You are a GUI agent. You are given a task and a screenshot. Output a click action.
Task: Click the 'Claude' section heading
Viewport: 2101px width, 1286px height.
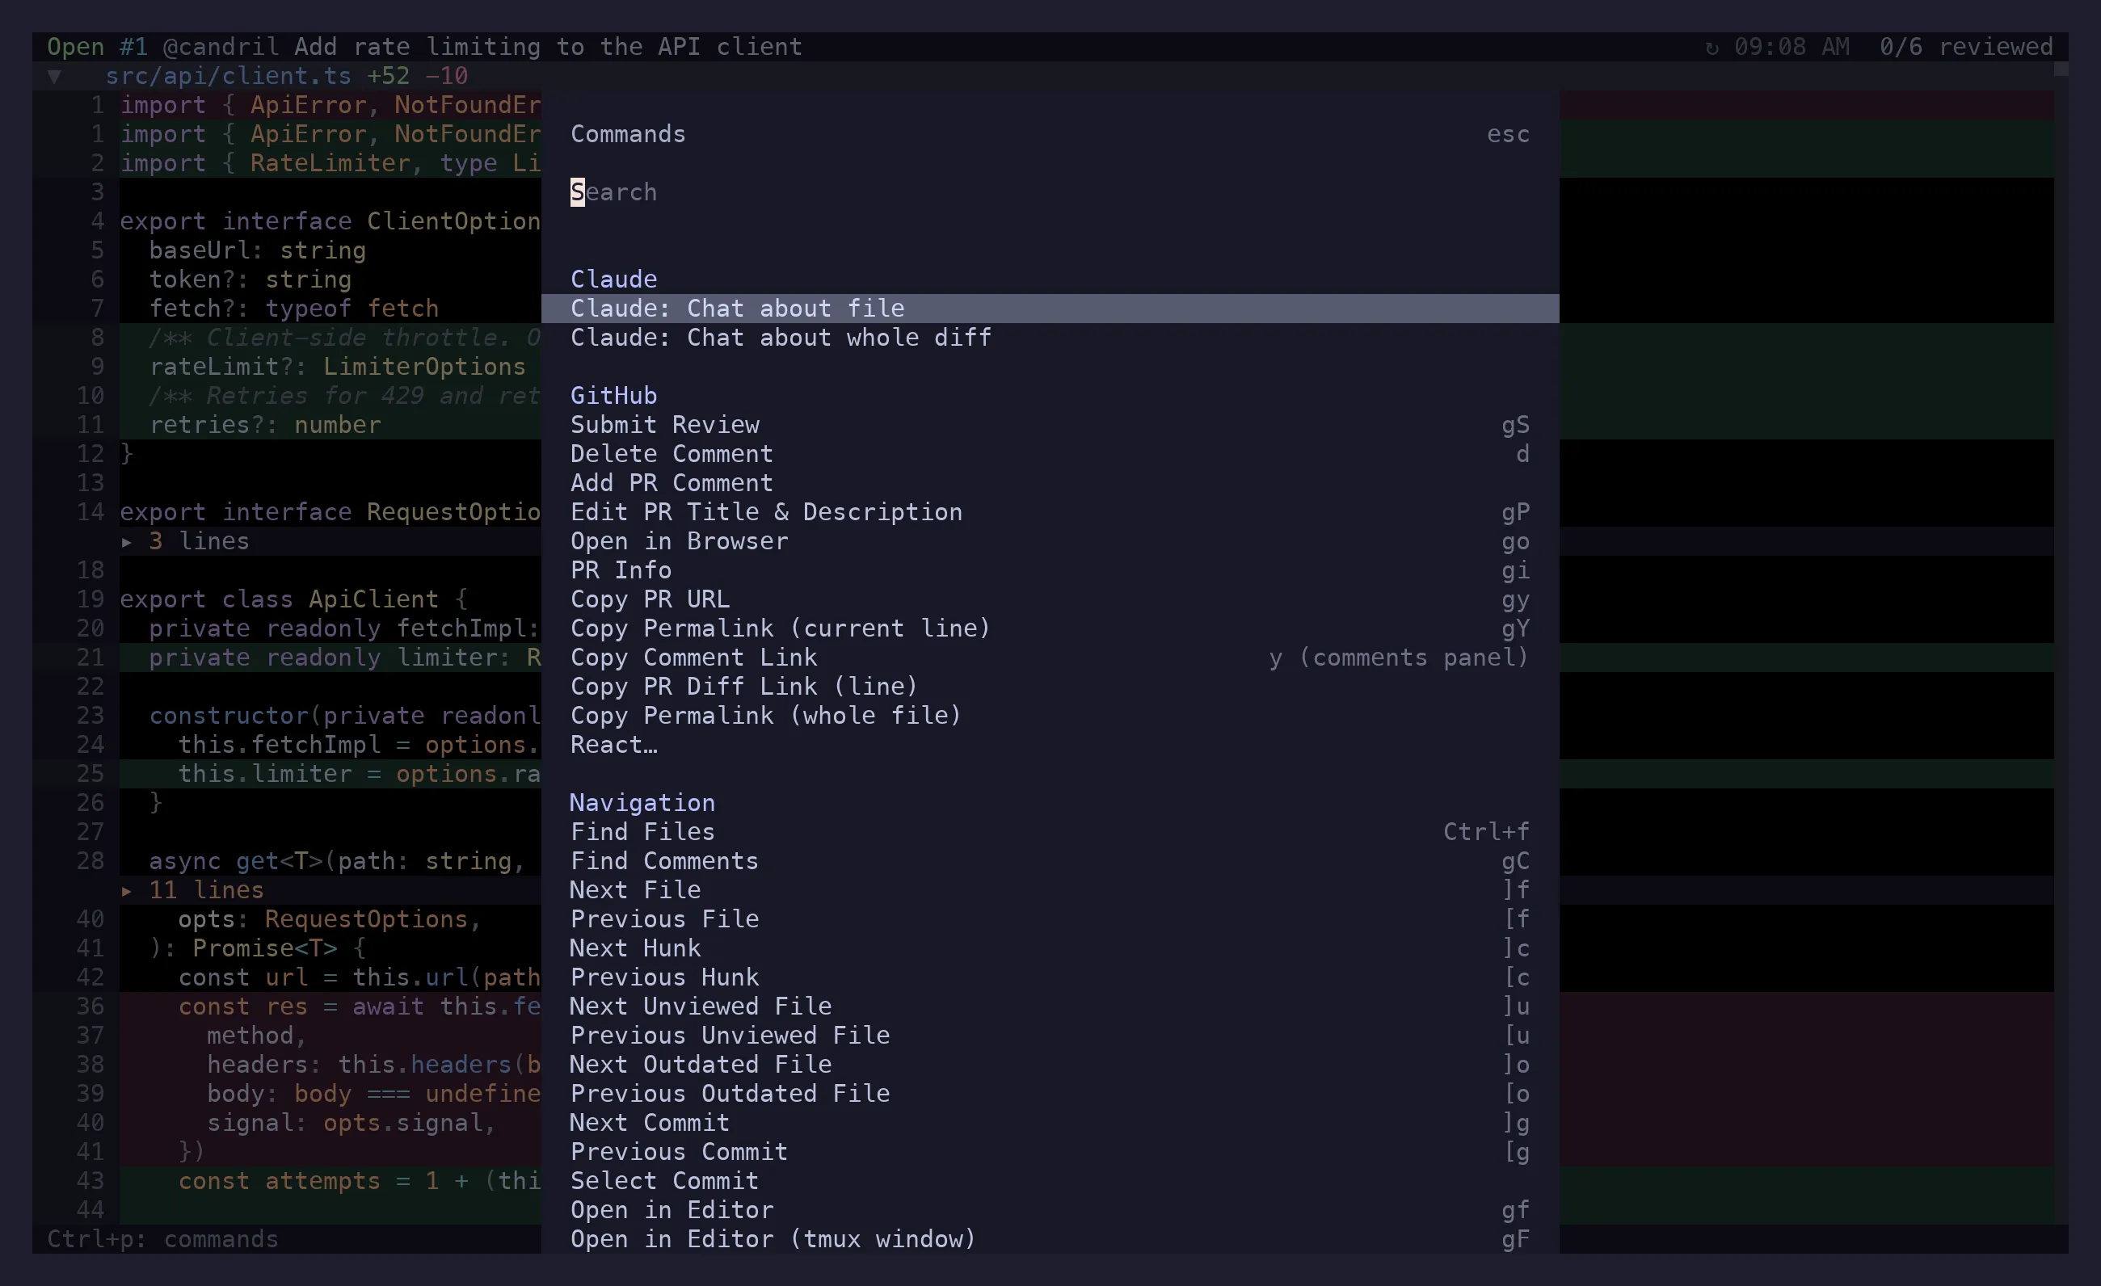click(x=613, y=279)
